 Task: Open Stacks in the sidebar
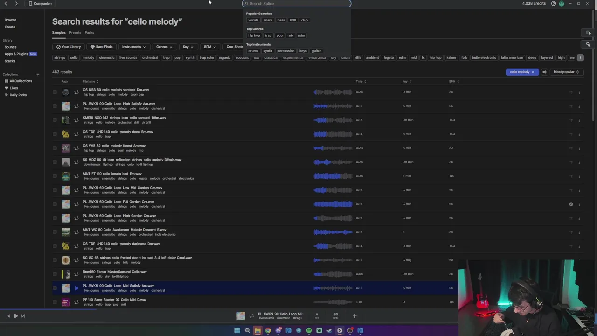[x=10, y=61]
